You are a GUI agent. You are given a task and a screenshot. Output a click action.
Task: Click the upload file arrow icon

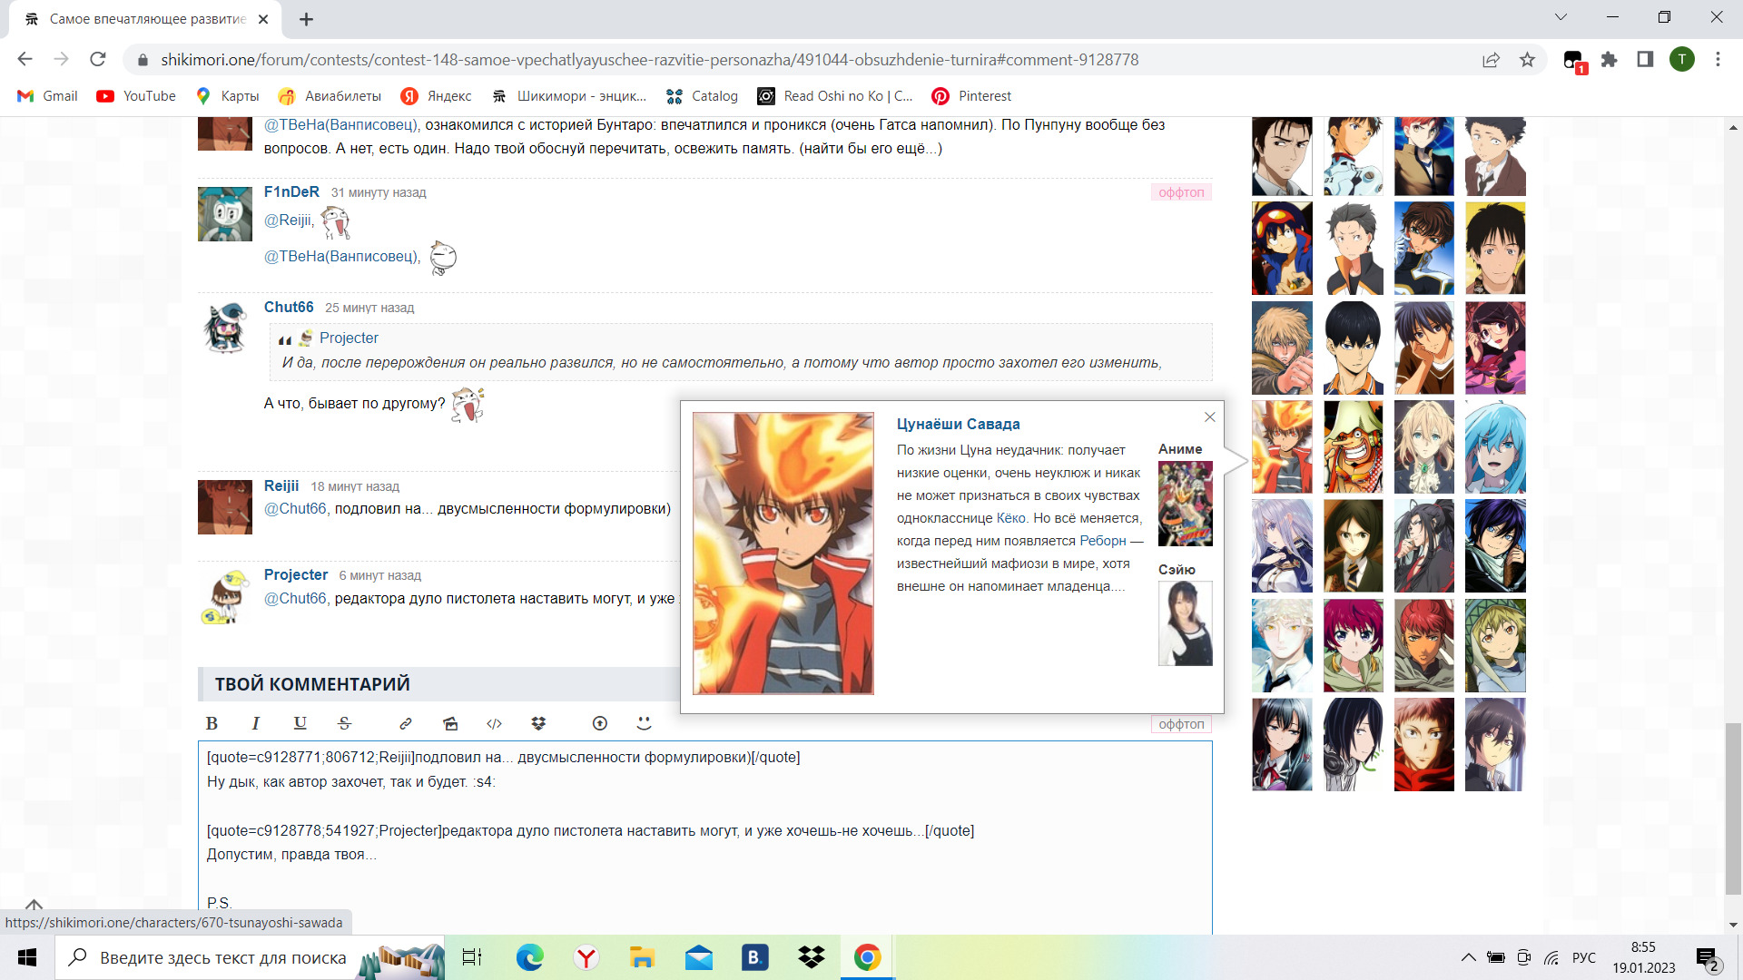tap(599, 723)
